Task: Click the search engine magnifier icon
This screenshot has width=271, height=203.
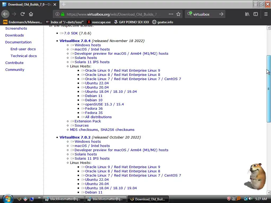Action: [189, 14]
